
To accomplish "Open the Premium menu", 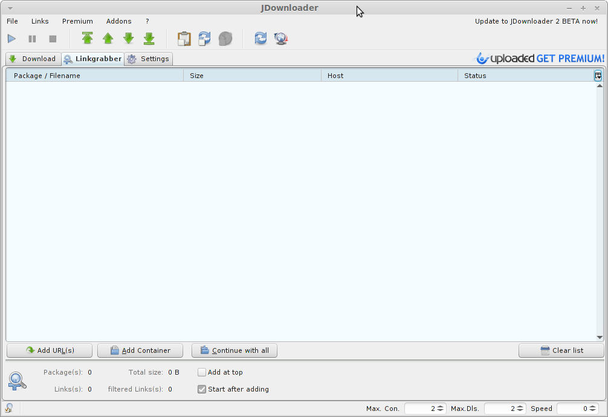I will (77, 21).
